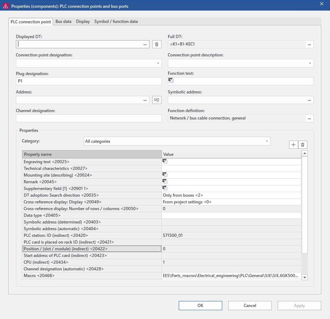The height and width of the screenshot is (319, 330).
Task: Click the Plug designation field containing P1
Action: (88, 81)
